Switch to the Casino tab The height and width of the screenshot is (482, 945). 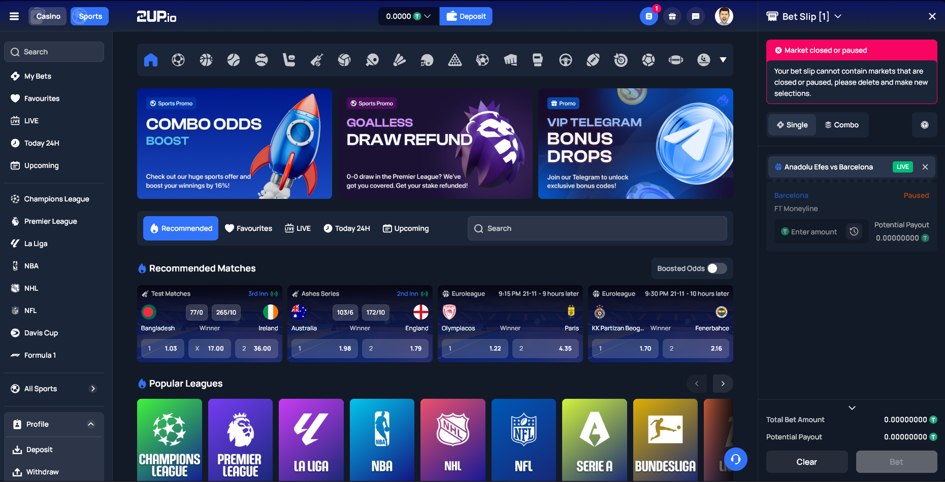[x=48, y=16]
